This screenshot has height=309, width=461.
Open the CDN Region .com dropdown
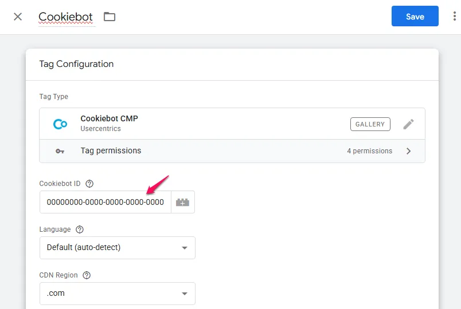click(x=117, y=294)
